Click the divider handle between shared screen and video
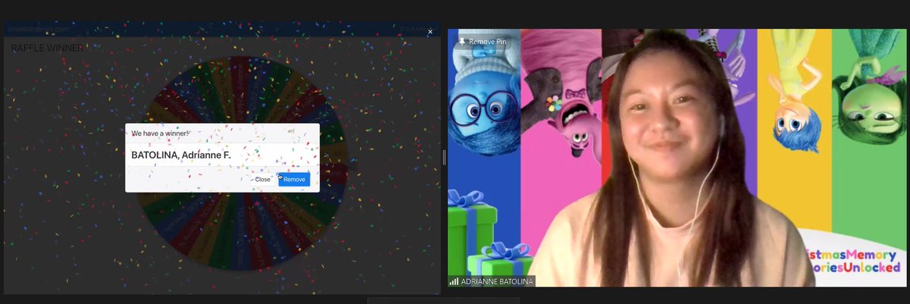The image size is (910, 304). point(444,158)
